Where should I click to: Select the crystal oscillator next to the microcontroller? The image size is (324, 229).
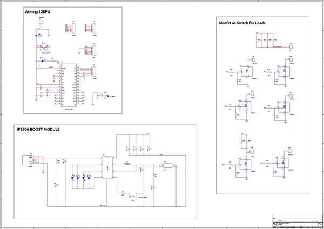(48, 92)
